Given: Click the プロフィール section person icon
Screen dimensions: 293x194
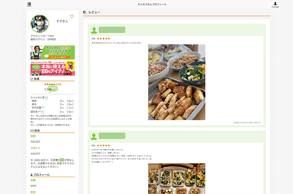Looking at the screenshot, I should [x=32, y=175].
